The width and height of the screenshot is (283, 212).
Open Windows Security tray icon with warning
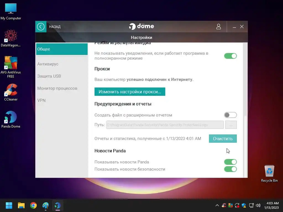(x=244, y=205)
